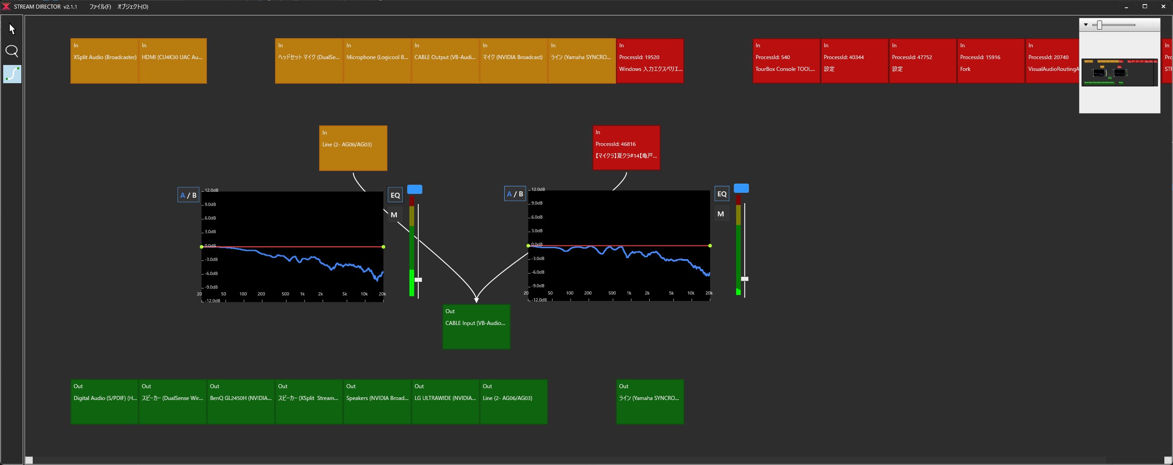
Task: Click left equalizer blue indicator button
Action: (x=415, y=190)
